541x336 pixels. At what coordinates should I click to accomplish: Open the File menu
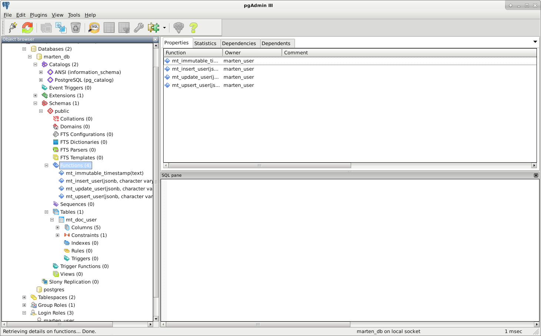click(x=8, y=15)
